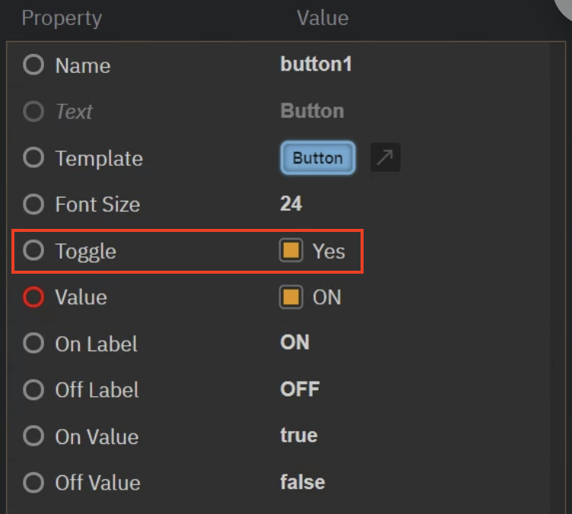Screen dimensions: 572x514
Task: Uncheck the Value ON checkbox
Action: 291,297
